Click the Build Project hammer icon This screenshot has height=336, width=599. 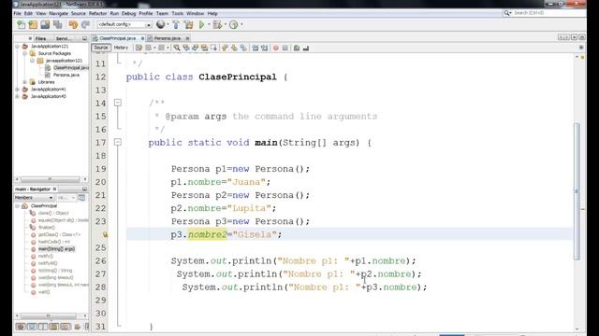tap(176, 25)
